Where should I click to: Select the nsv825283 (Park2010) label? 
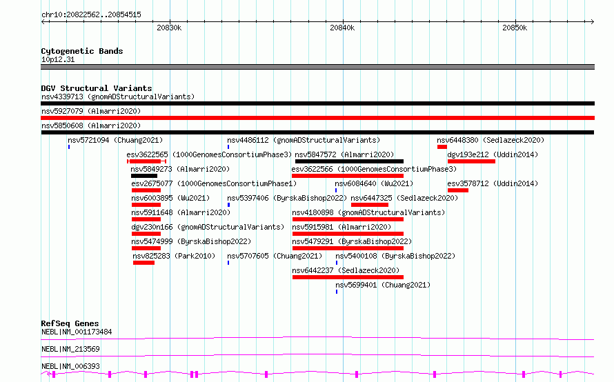(174, 256)
